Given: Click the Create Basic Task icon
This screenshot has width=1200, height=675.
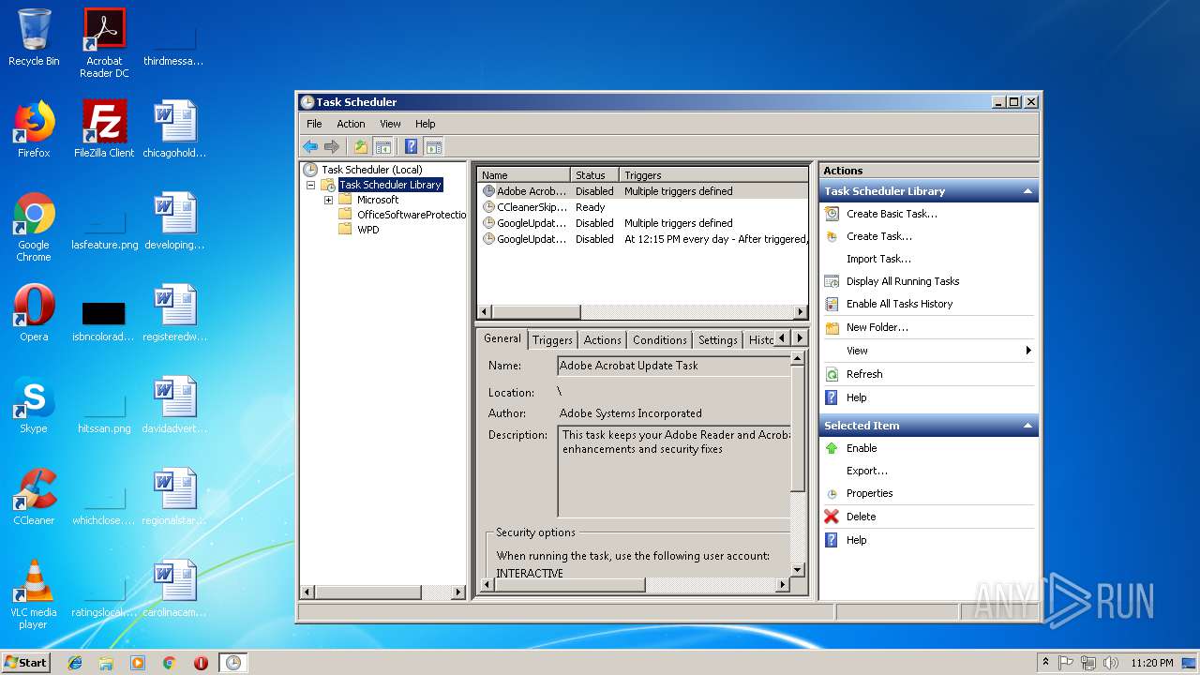Looking at the screenshot, I should 832,214.
